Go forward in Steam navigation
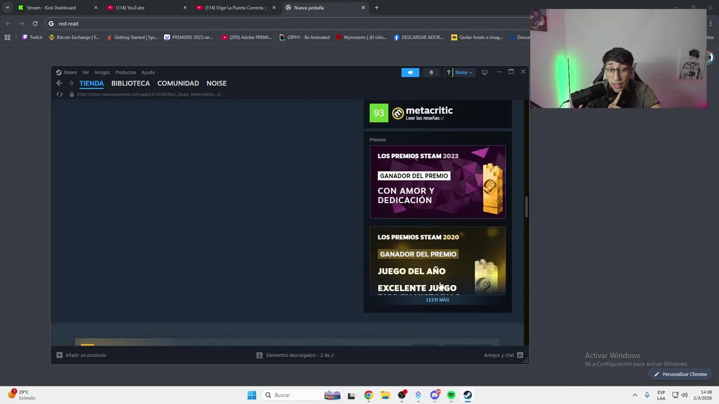The width and height of the screenshot is (719, 404). [x=71, y=83]
